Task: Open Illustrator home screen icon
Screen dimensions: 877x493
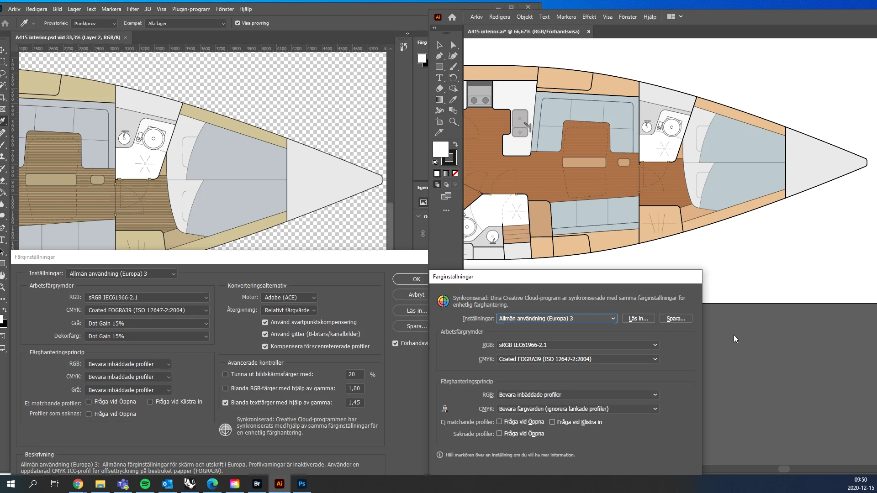Action: coord(452,17)
